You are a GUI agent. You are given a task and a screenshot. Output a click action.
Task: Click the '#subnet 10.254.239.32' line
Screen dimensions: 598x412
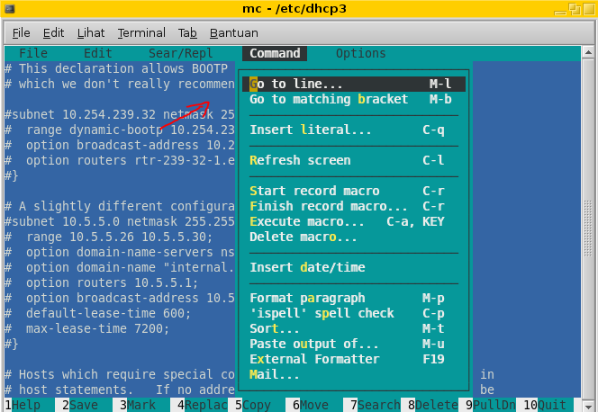tap(120, 114)
